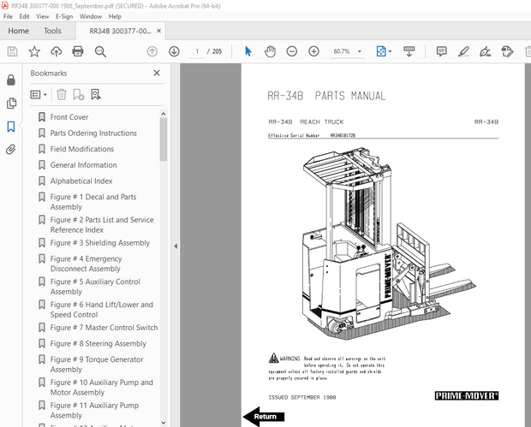Zoom out with minus icon
531x427 pixels.
click(291, 51)
